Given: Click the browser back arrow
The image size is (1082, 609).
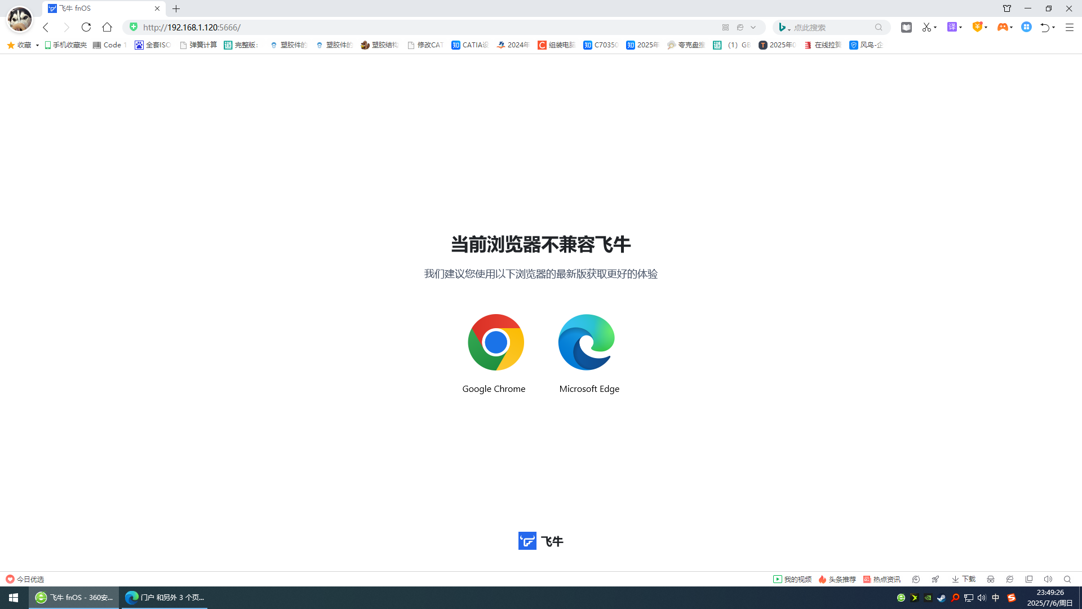Looking at the screenshot, I should (46, 27).
